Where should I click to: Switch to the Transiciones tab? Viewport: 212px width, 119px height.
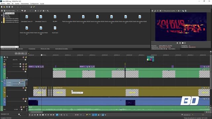tap(32, 49)
